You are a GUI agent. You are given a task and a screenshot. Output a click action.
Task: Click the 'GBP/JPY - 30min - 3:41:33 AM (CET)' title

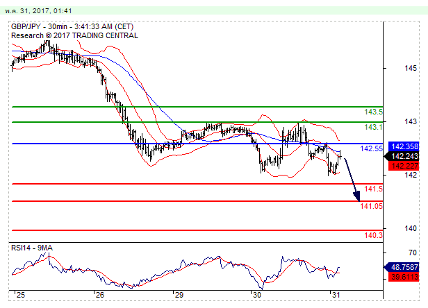coord(72,27)
